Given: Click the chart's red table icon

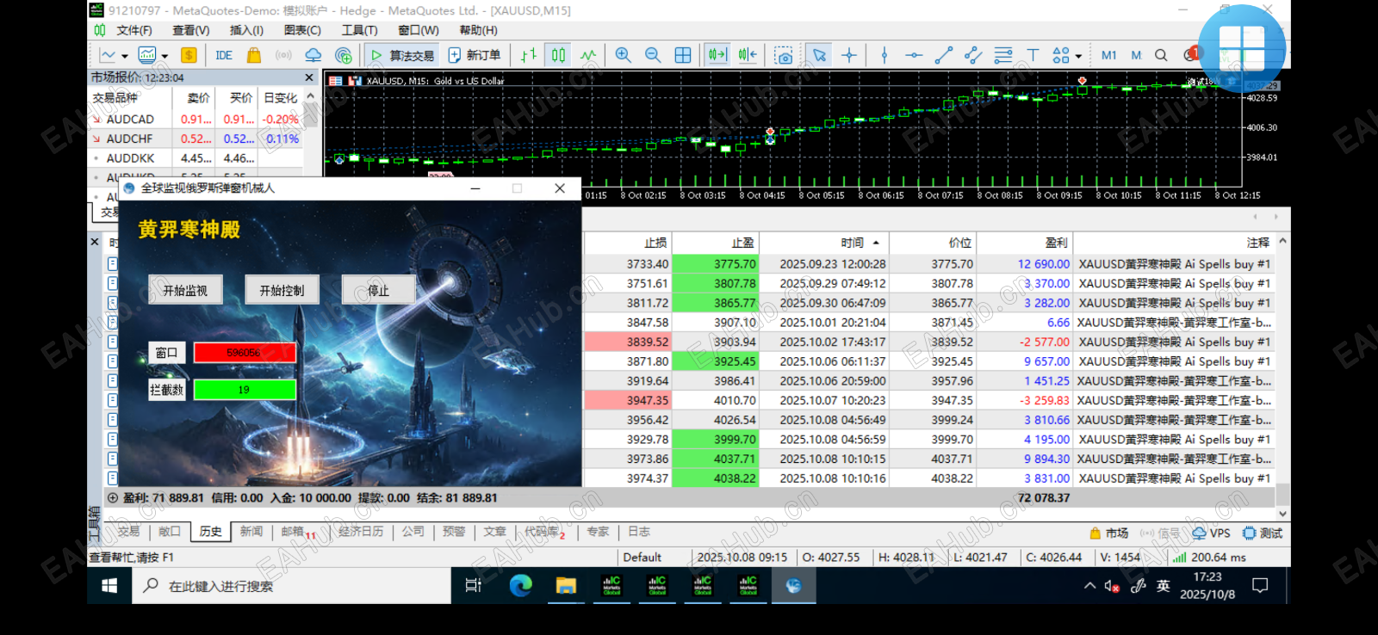Looking at the screenshot, I should [336, 81].
